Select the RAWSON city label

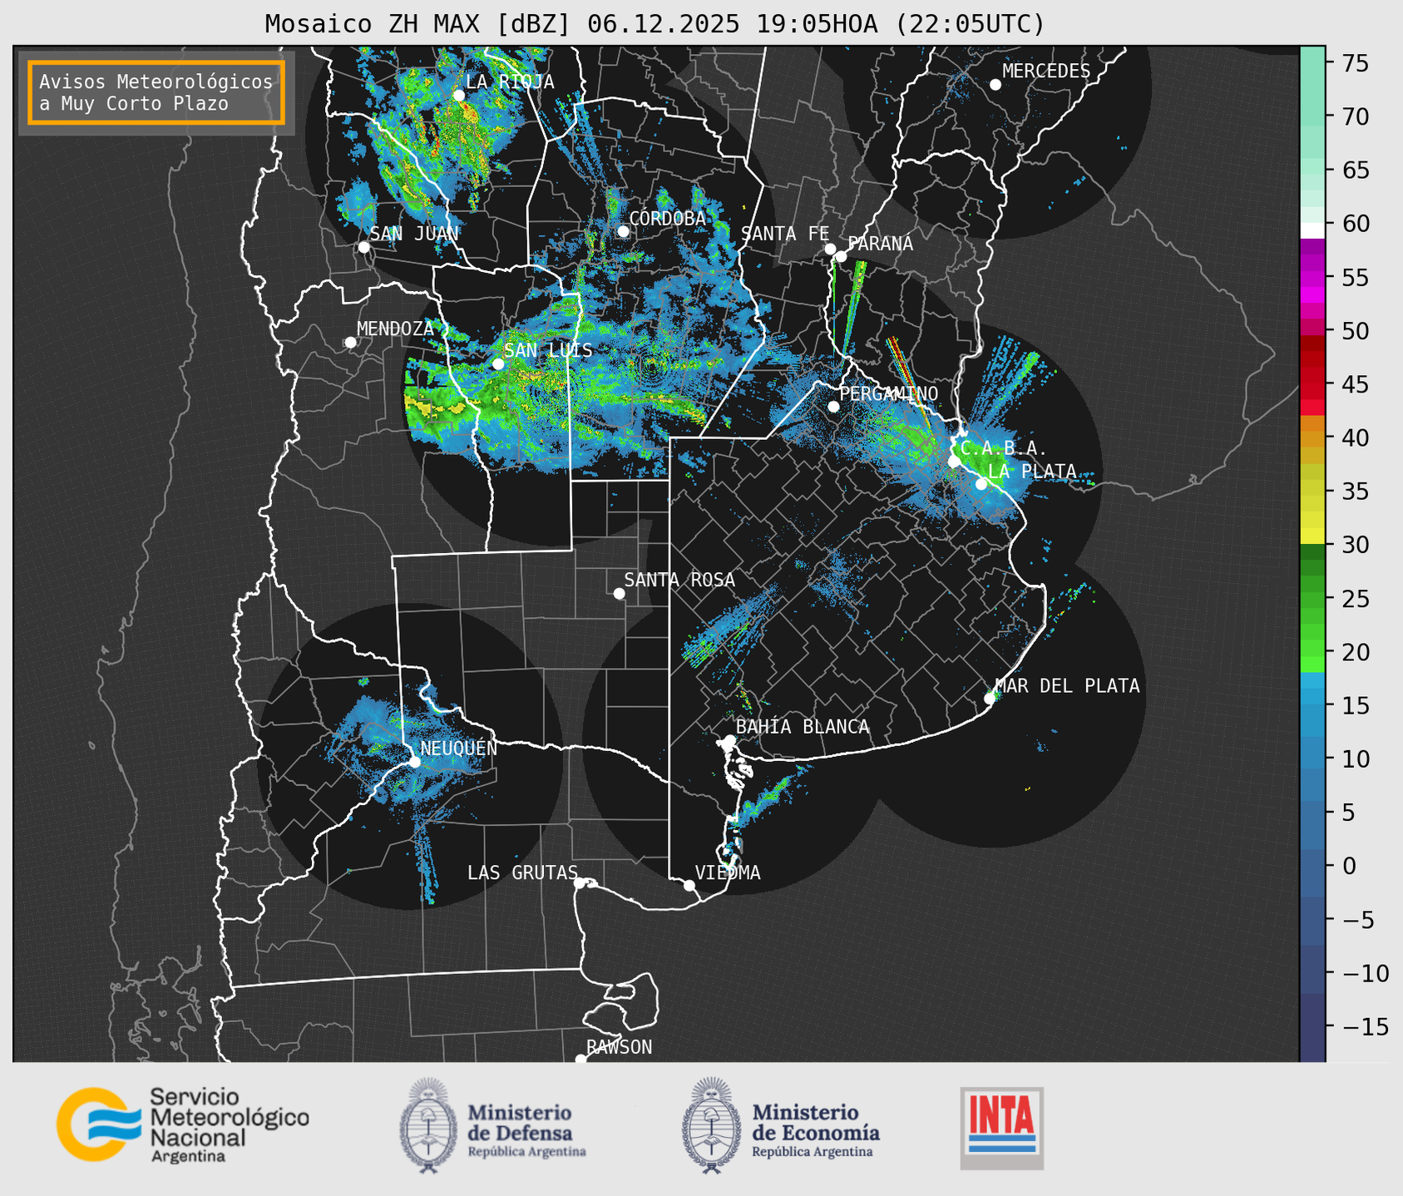(619, 1047)
